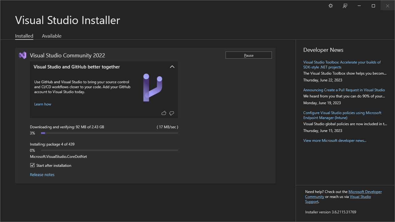Open installer settings gear icon
Image resolution: width=395 pixels, height=222 pixels.
tap(331, 6)
